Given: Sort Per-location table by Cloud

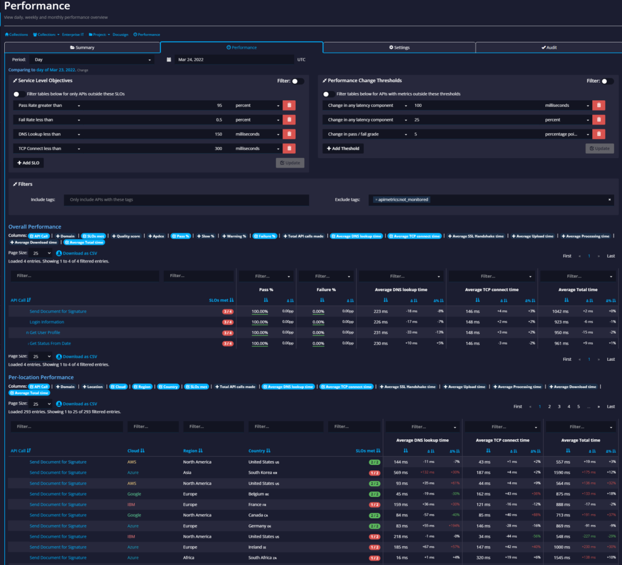Looking at the screenshot, I should pos(136,451).
